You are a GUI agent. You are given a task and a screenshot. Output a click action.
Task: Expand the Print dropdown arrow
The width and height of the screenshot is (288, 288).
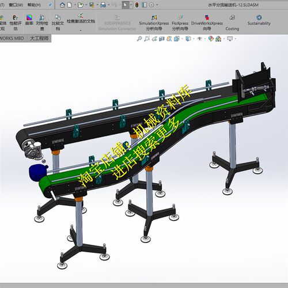[x=109, y=5]
